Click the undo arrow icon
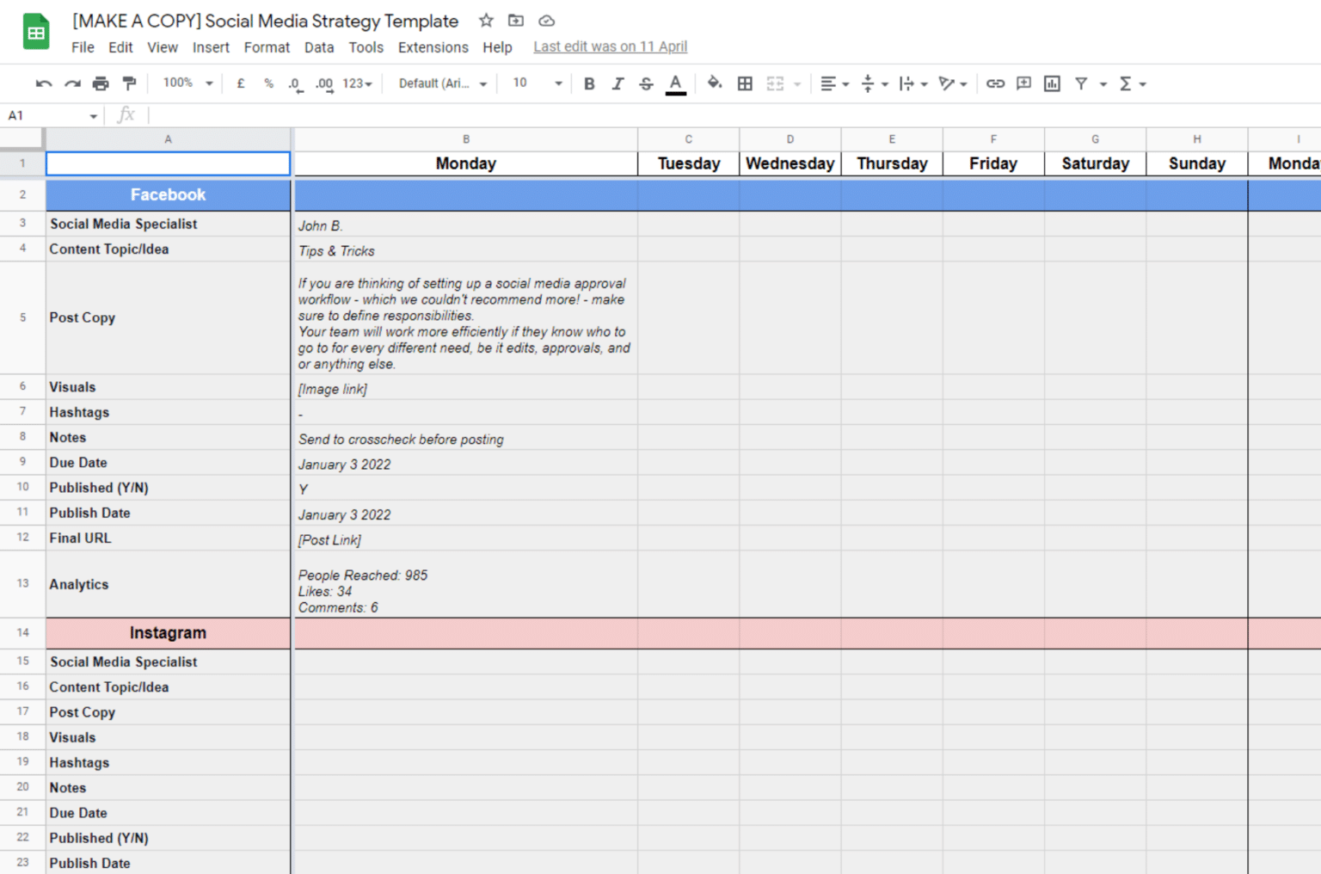The image size is (1321, 874). pyautogui.click(x=43, y=83)
